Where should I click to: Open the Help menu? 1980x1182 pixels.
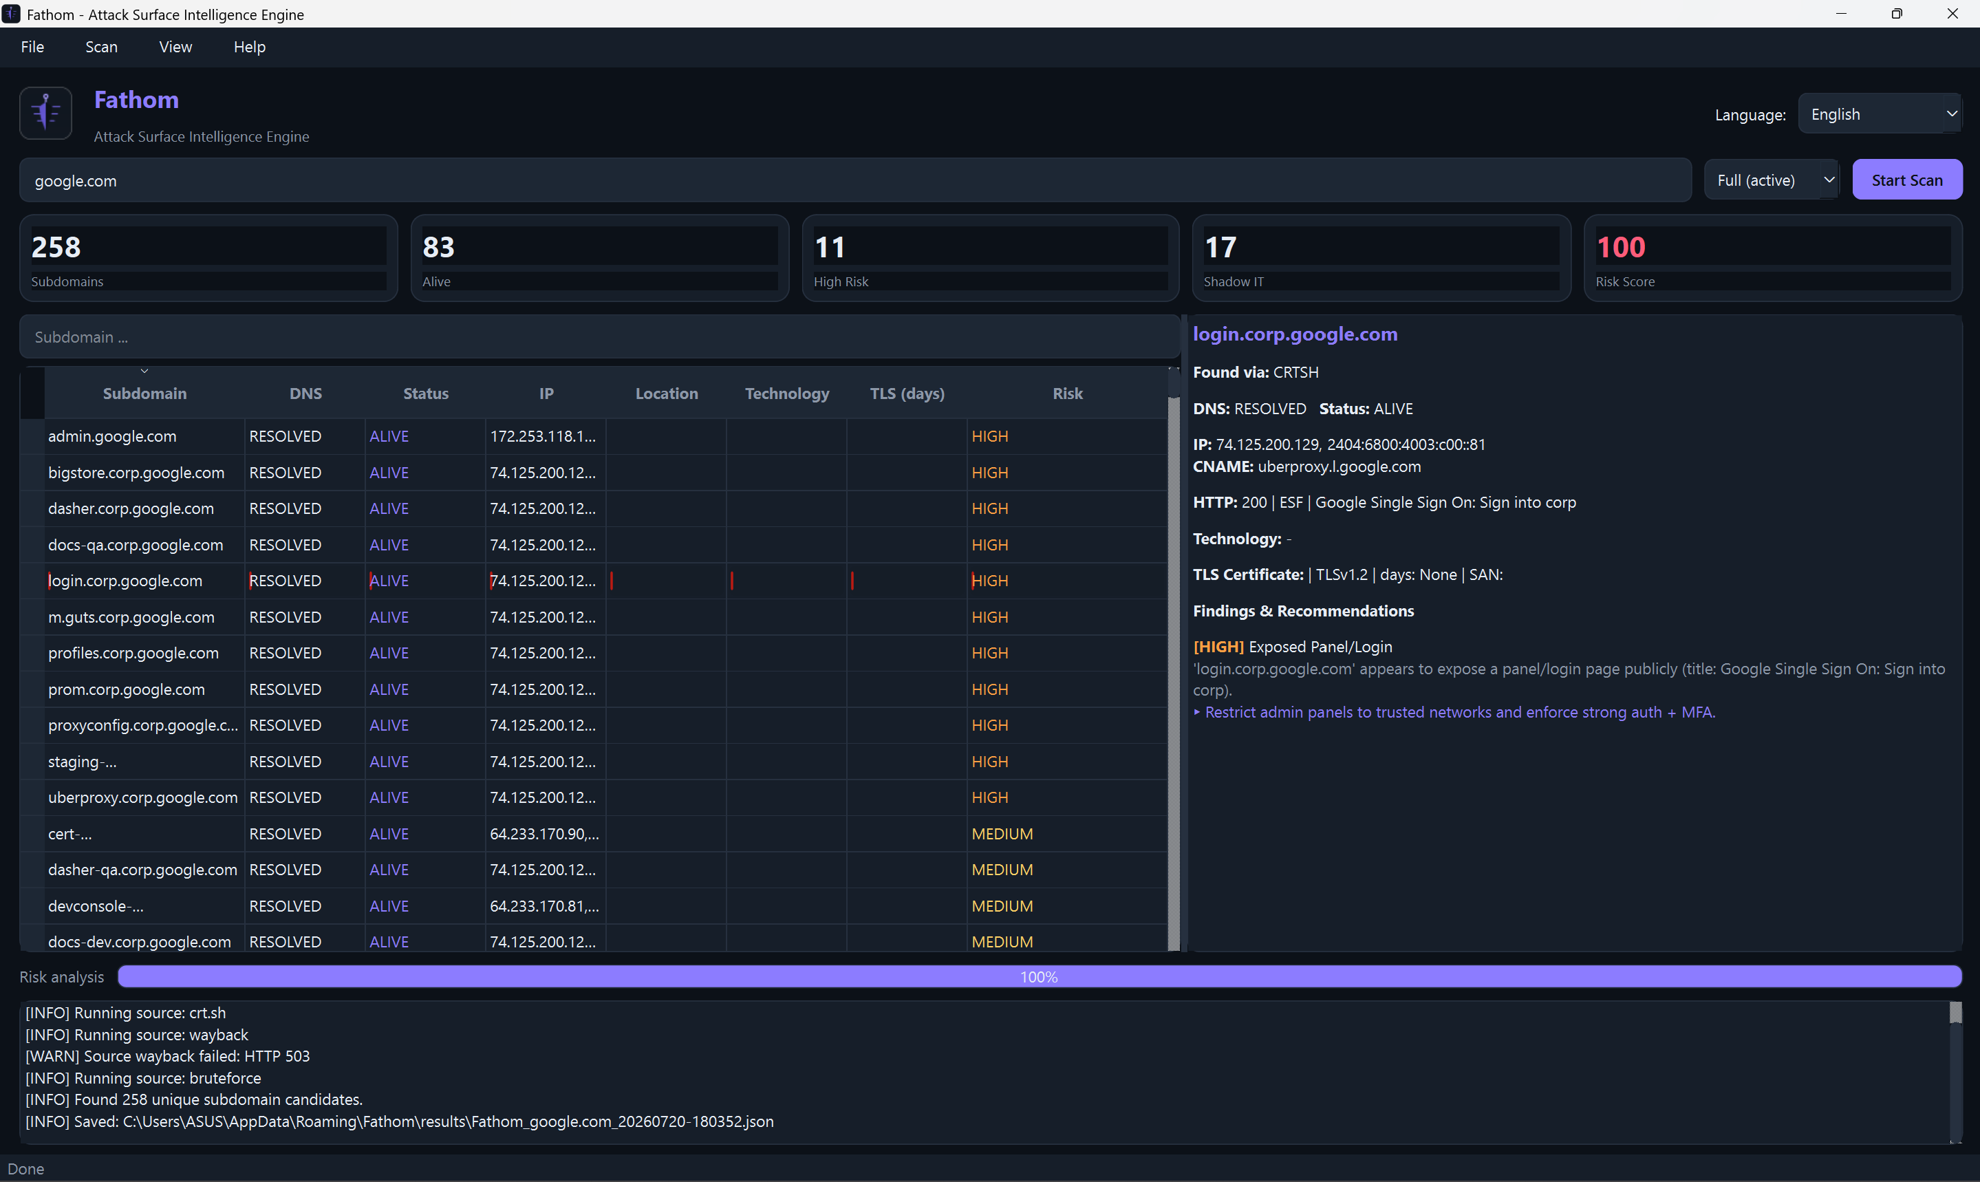pyautogui.click(x=249, y=47)
